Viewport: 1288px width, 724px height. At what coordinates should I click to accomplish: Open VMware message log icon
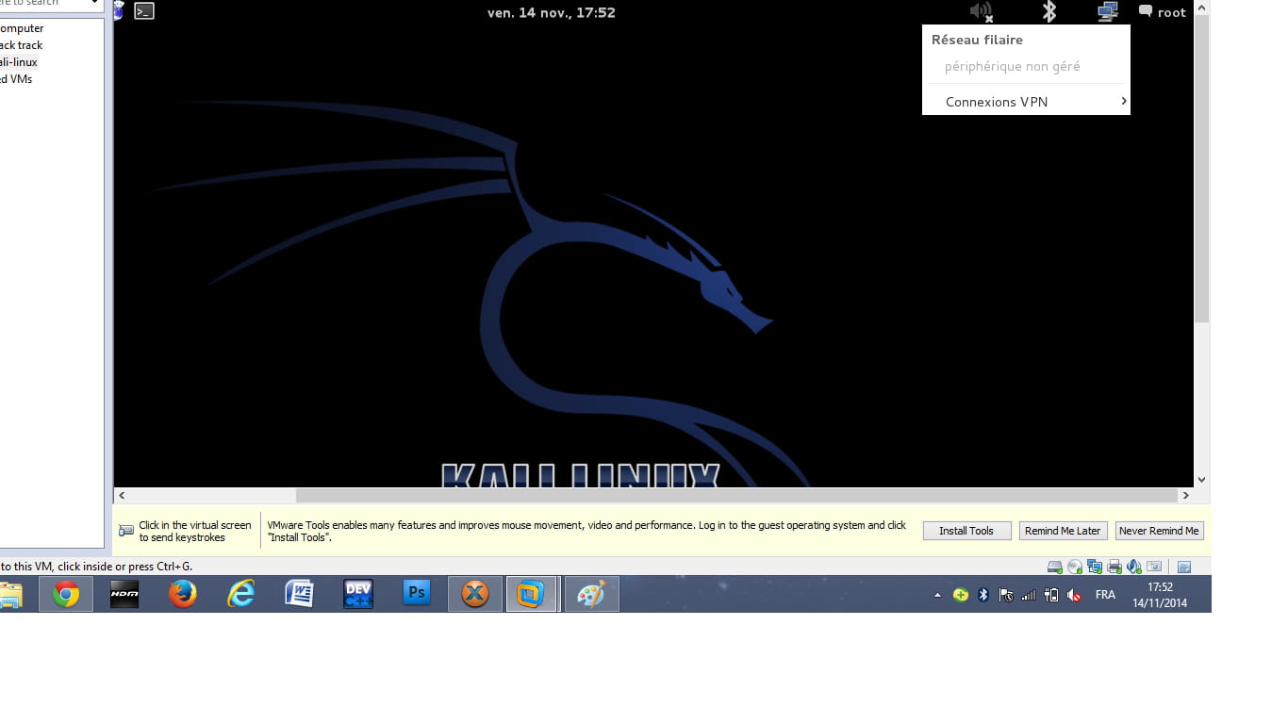tap(1184, 567)
